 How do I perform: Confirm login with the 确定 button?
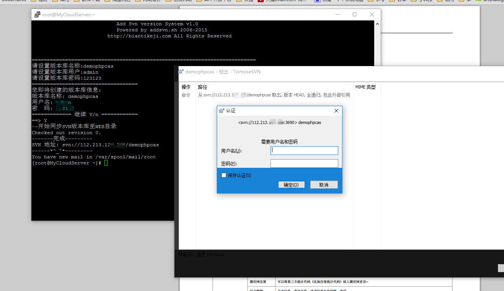[x=291, y=185]
